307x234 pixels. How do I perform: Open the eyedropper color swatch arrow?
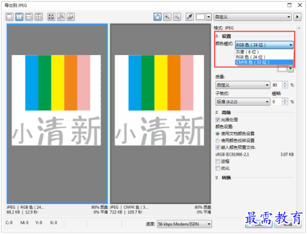click(x=209, y=17)
